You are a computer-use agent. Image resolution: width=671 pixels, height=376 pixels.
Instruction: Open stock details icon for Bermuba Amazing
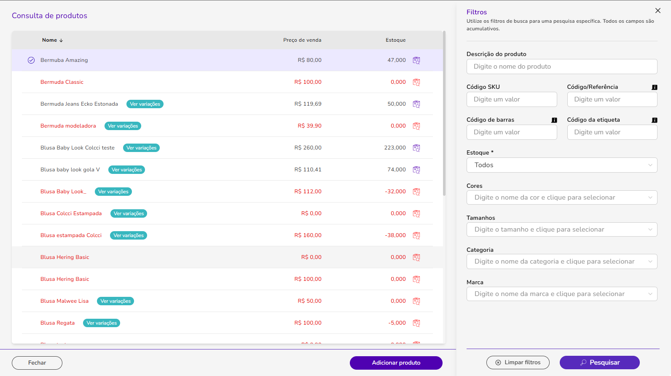pos(416,60)
